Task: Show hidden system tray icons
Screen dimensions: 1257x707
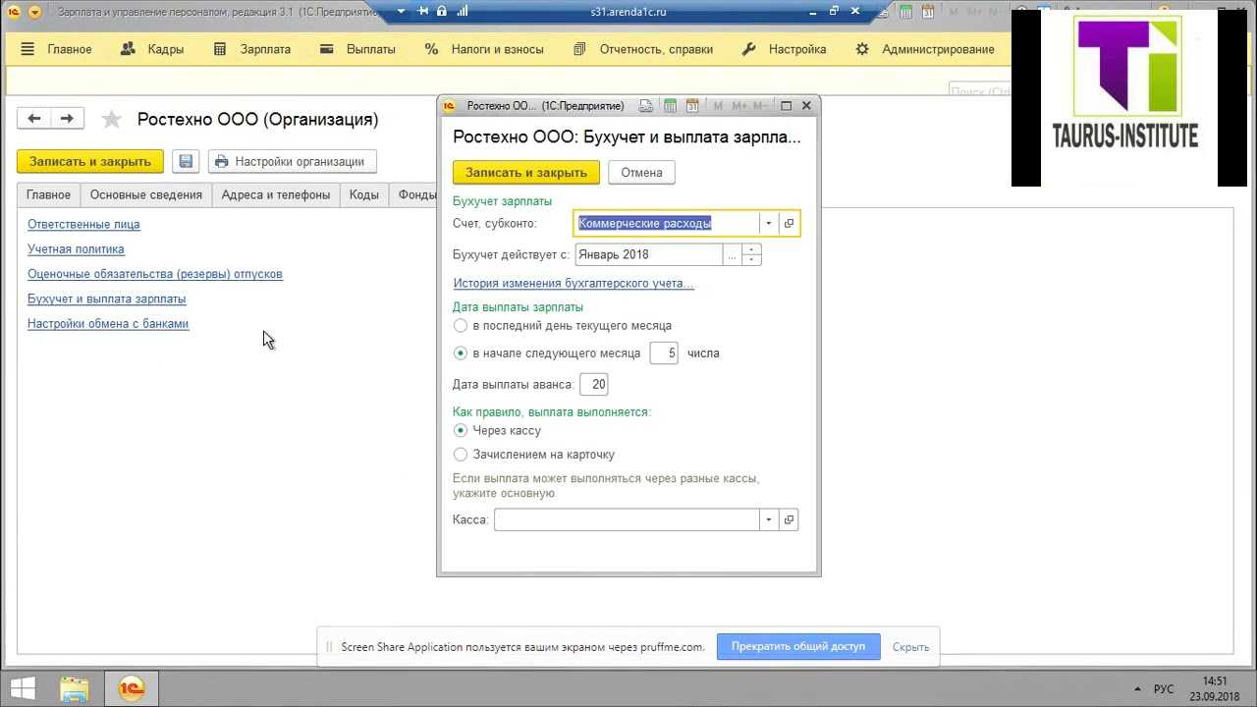Action: click(x=1138, y=689)
